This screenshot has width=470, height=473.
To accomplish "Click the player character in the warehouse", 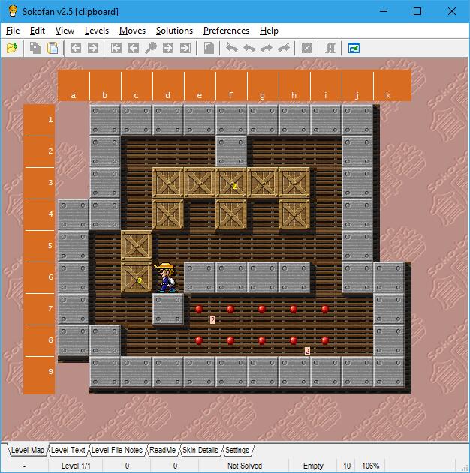I will [x=165, y=277].
